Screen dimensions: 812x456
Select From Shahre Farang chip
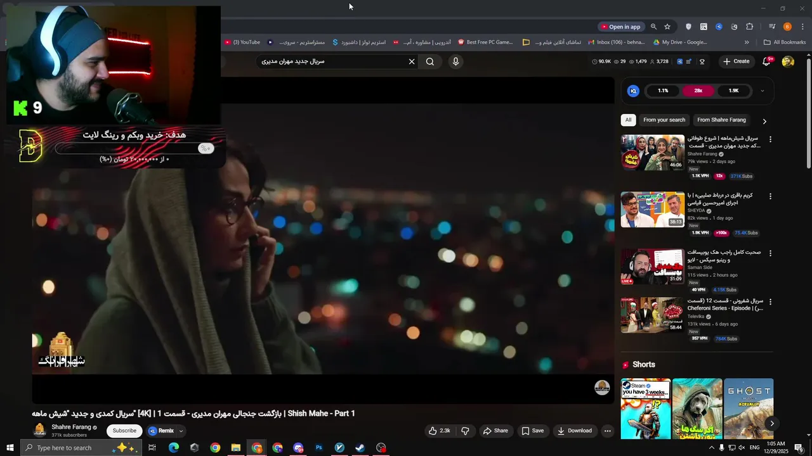click(x=721, y=120)
